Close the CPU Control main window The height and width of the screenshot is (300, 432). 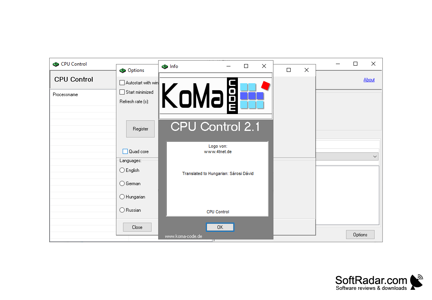point(373,64)
